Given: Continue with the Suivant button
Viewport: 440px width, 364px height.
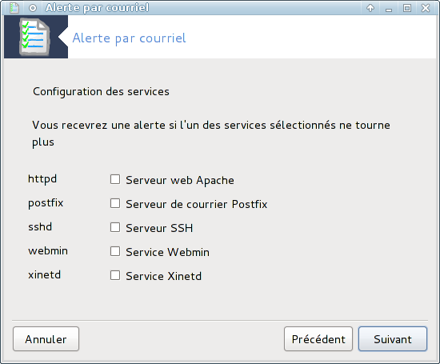Looking at the screenshot, I should pos(393,339).
